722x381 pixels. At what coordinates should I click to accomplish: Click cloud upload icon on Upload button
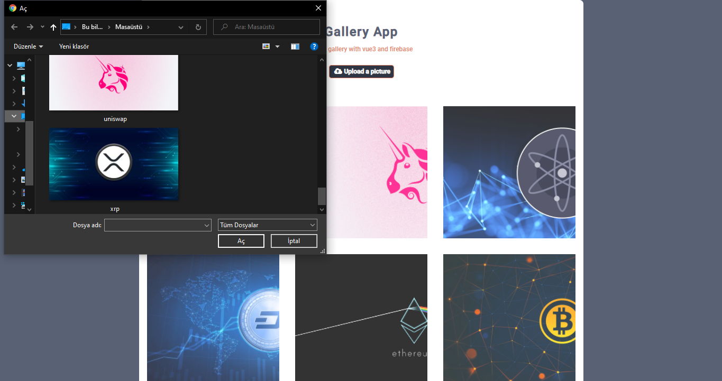[338, 71]
